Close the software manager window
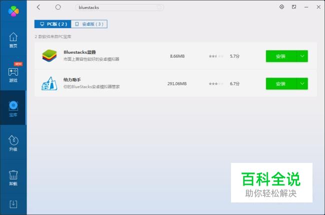Screen dimensions: 325x215 coord(318,7)
